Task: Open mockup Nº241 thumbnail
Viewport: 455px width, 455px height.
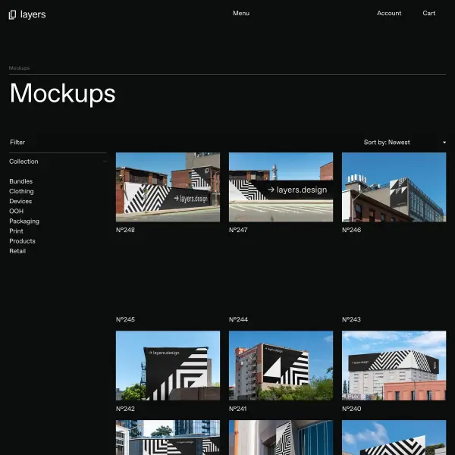Action: coord(281,366)
